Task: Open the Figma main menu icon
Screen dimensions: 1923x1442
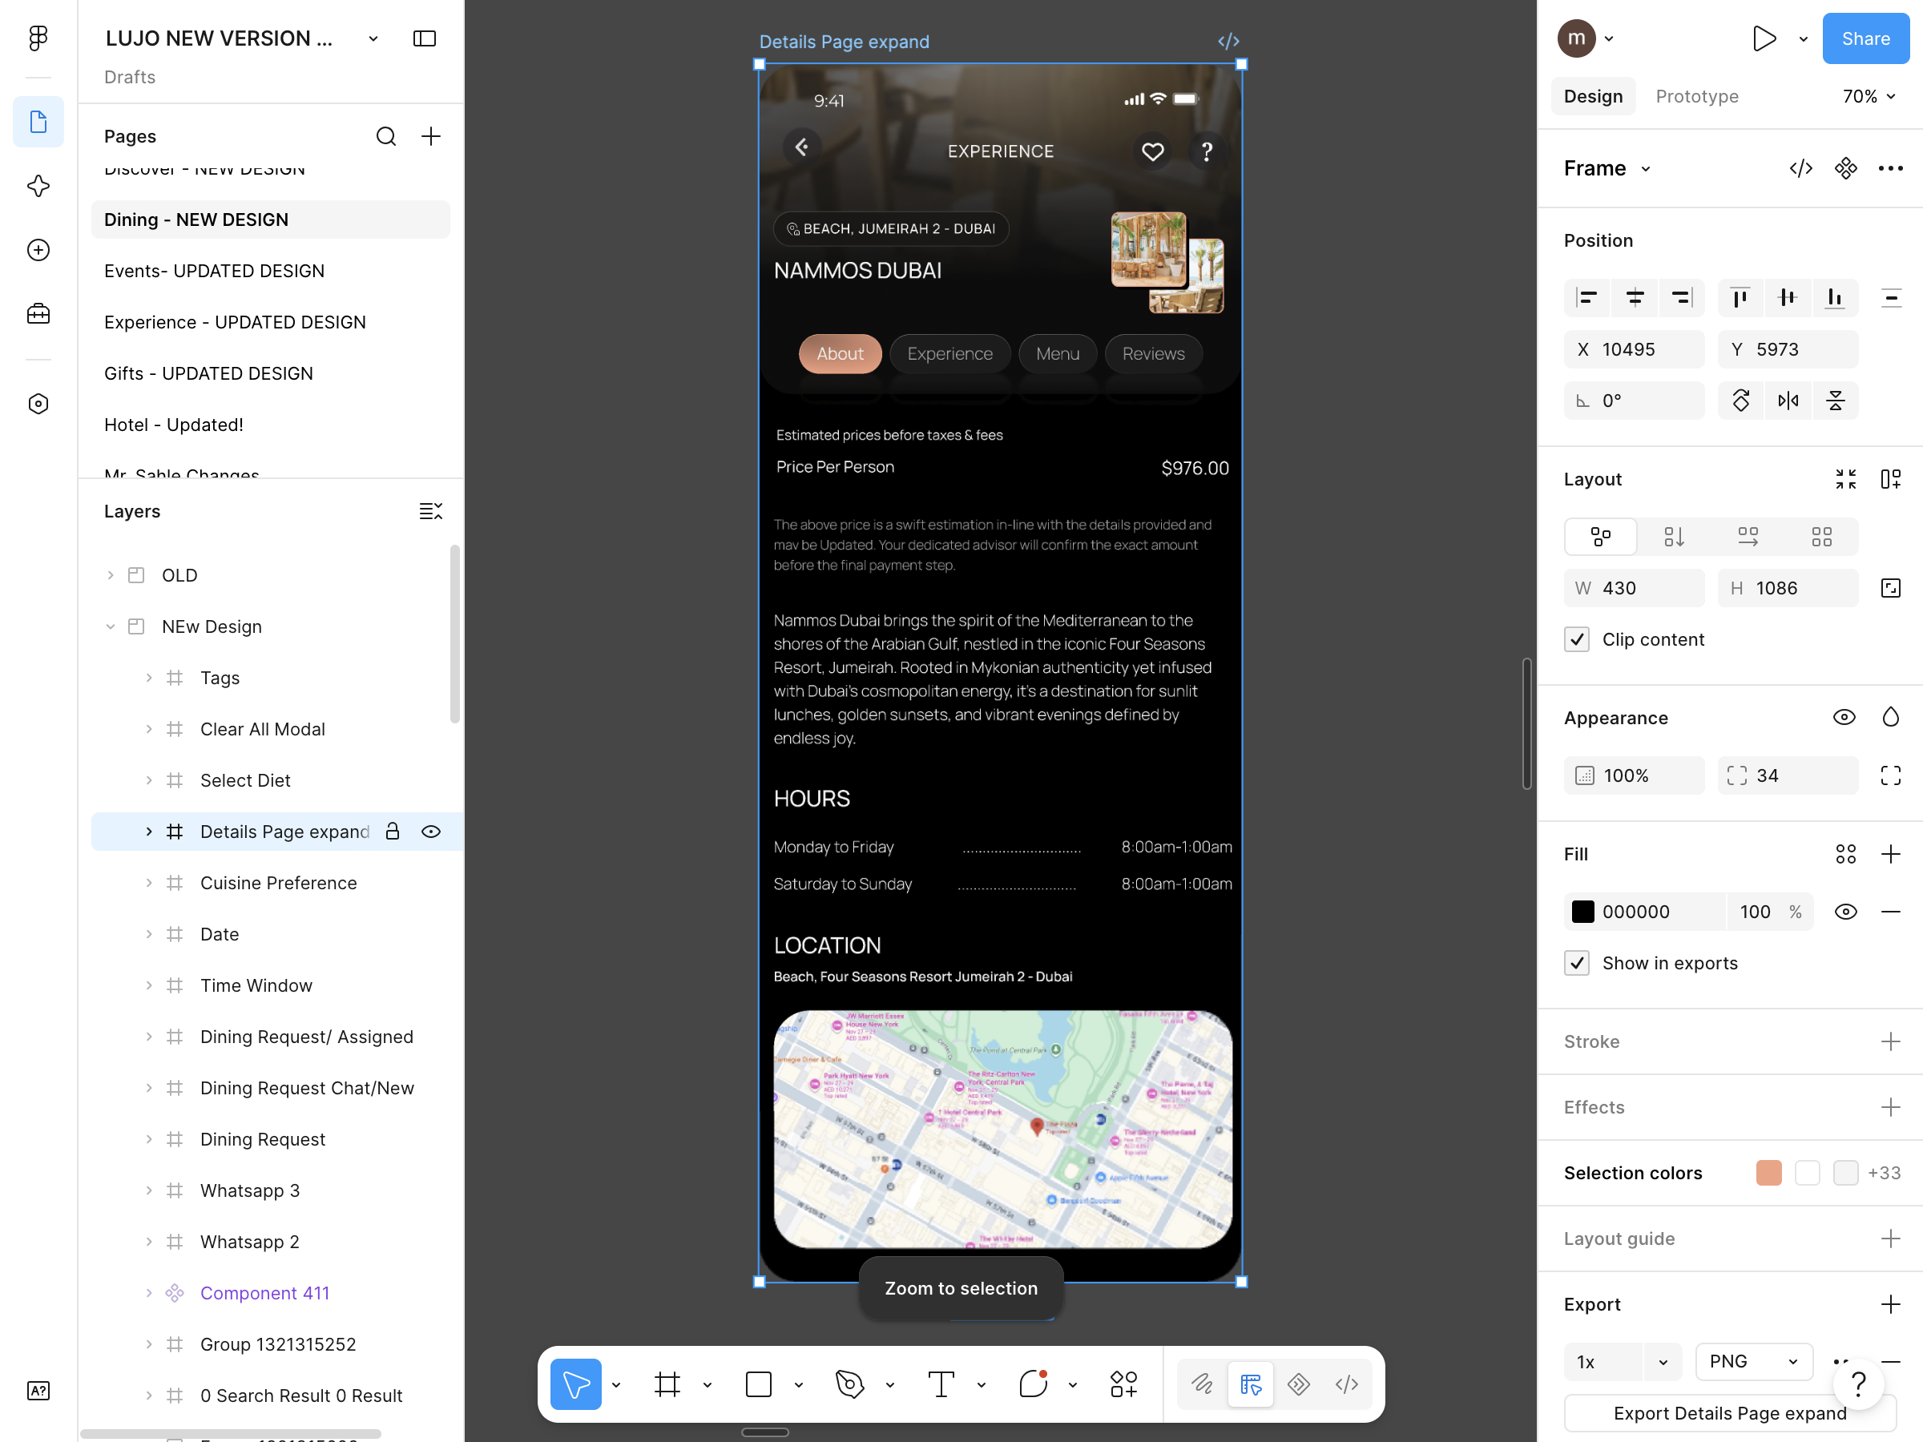Action: tap(38, 38)
